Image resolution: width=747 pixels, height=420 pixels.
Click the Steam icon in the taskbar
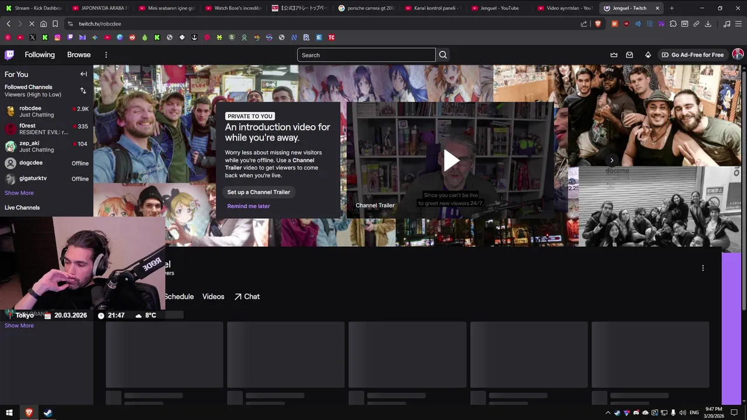pos(48,412)
